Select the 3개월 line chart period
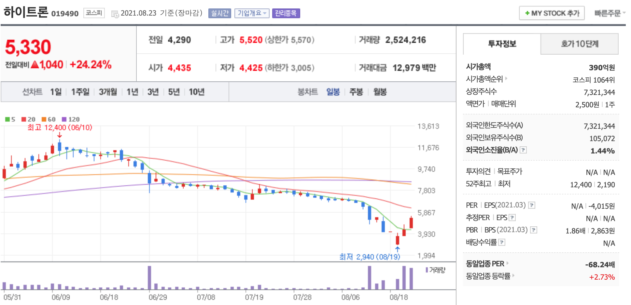 point(108,92)
